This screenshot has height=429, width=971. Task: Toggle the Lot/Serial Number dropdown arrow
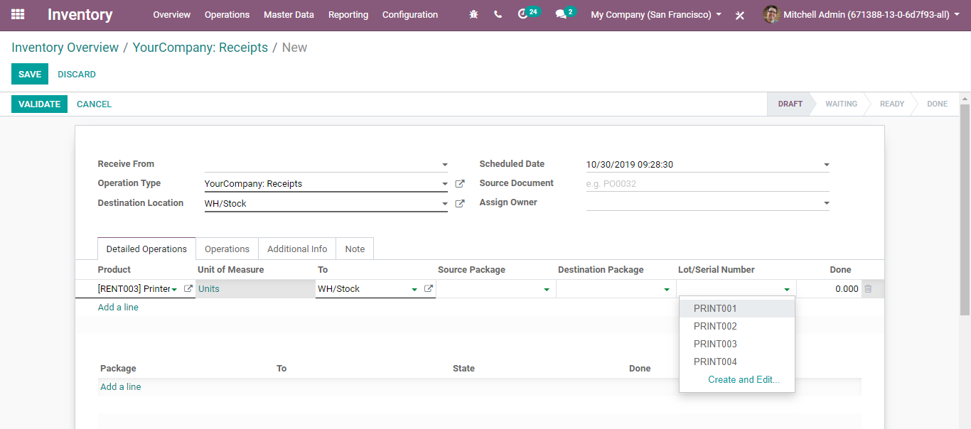[x=787, y=290]
